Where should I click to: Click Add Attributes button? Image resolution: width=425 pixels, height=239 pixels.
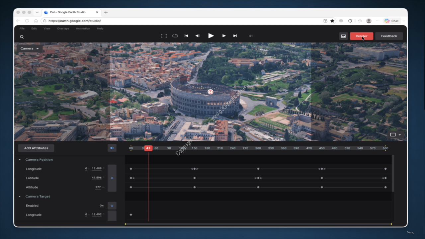click(36, 148)
